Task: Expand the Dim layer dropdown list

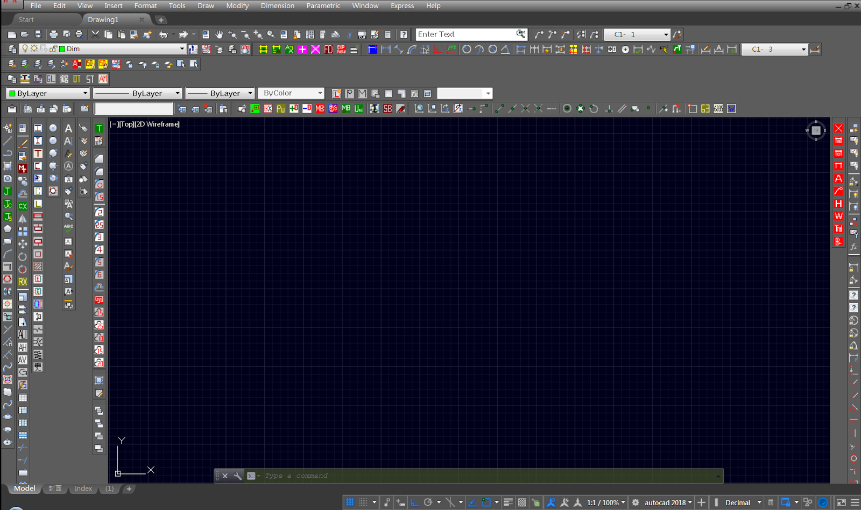Action: (182, 48)
